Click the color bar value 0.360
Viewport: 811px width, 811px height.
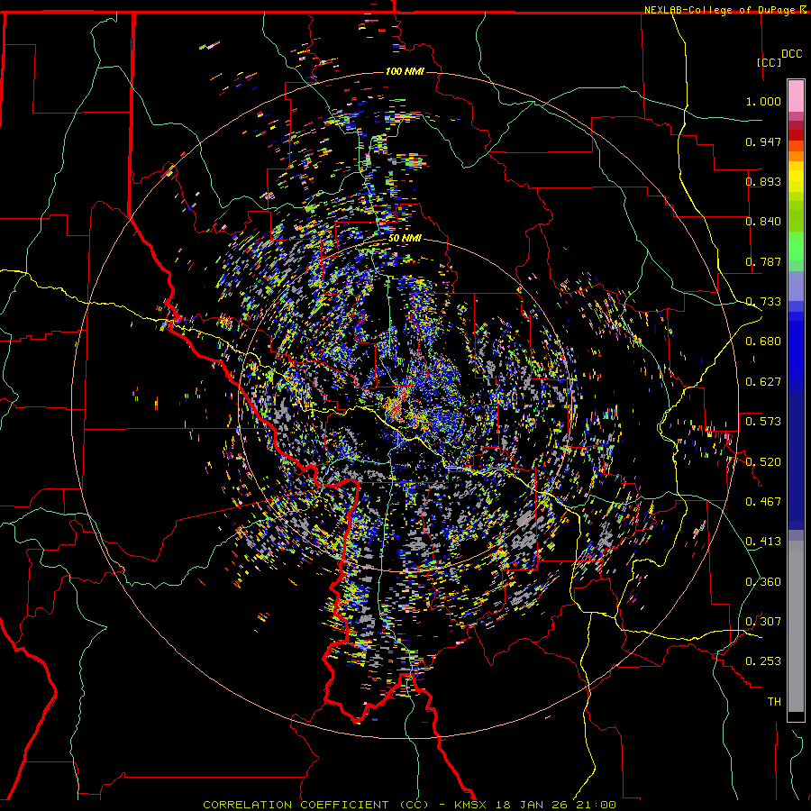pos(763,582)
